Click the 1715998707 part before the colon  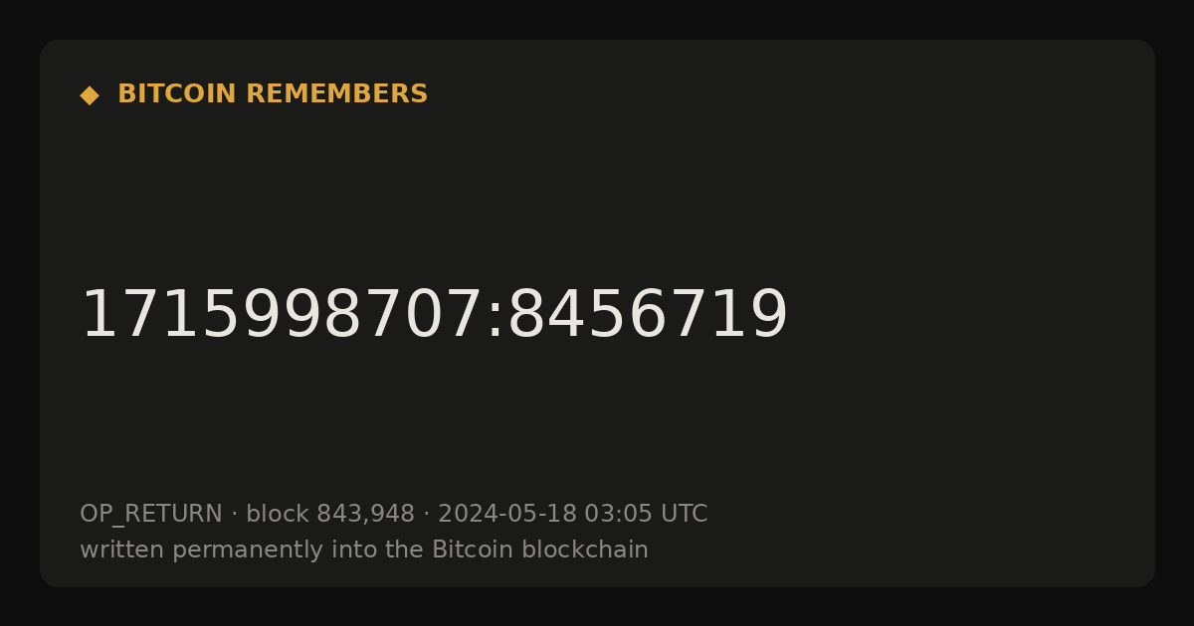(282, 316)
